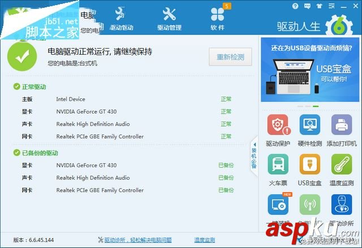The width and height of the screenshot is (362, 248).
Task: Open the skin shirt icon in title bar
Action: click(319, 6)
